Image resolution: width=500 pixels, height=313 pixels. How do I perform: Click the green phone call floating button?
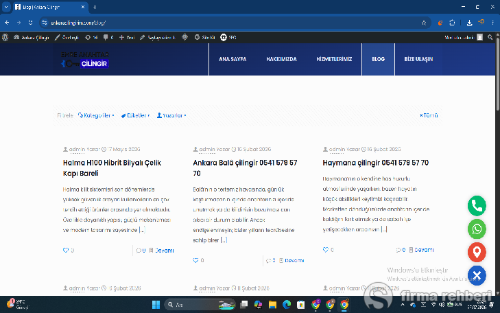[x=477, y=206]
